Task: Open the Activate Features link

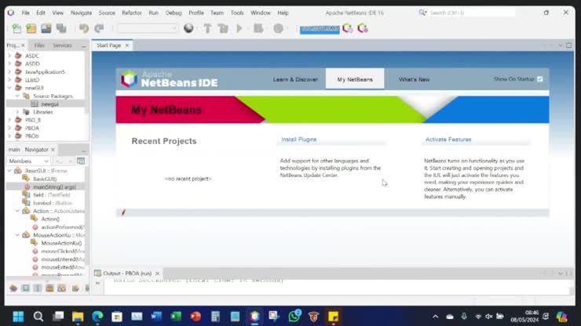Action: click(x=448, y=139)
